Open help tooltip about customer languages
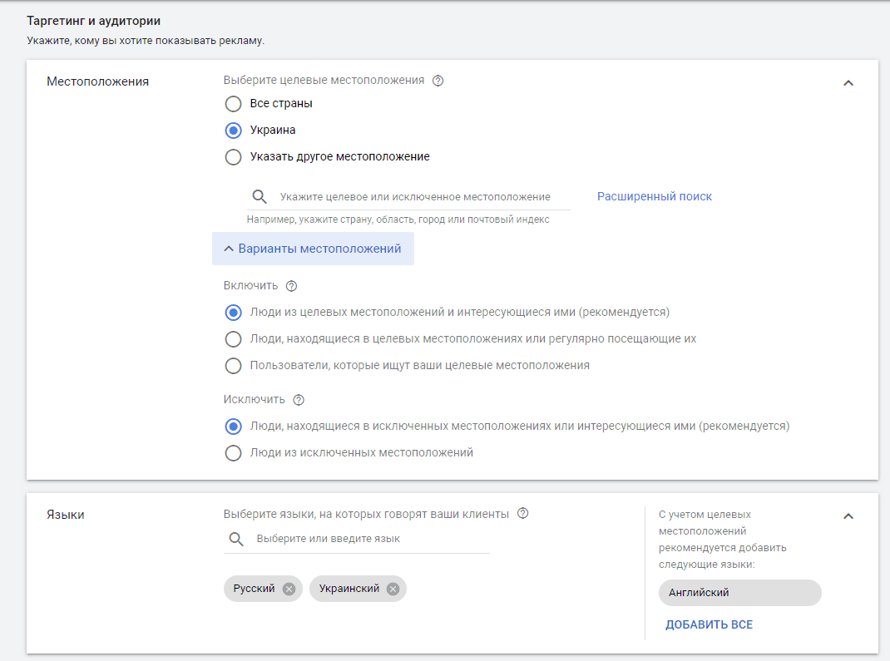Viewport: 890px width, 661px height. (x=523, y=513)
